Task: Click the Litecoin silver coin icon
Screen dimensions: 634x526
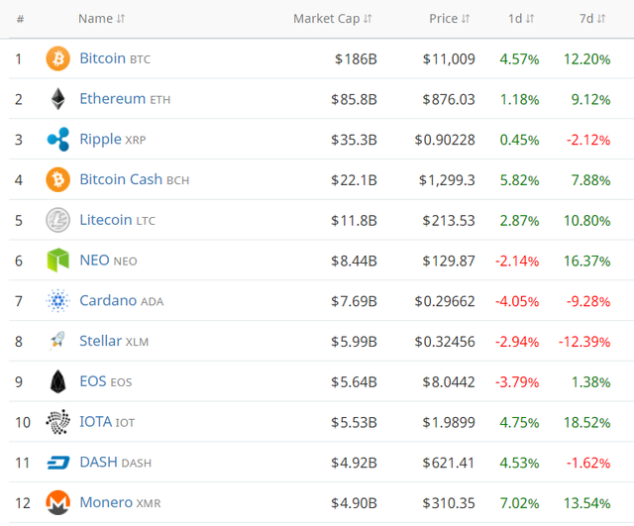Action: coord(58,220)
